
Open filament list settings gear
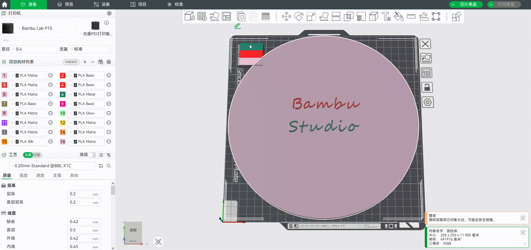click(109, 62)
